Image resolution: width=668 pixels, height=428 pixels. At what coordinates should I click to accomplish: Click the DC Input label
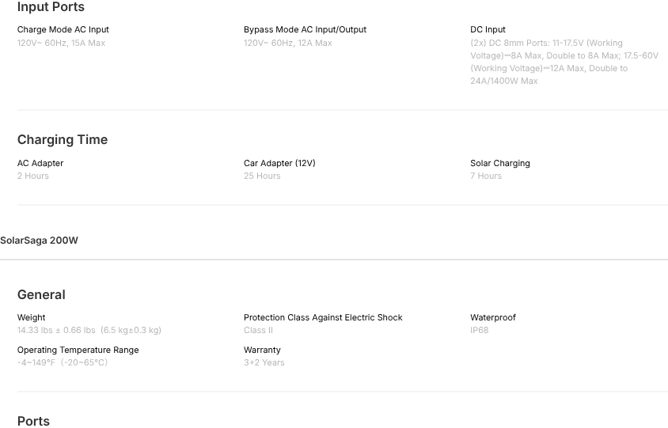488,29
